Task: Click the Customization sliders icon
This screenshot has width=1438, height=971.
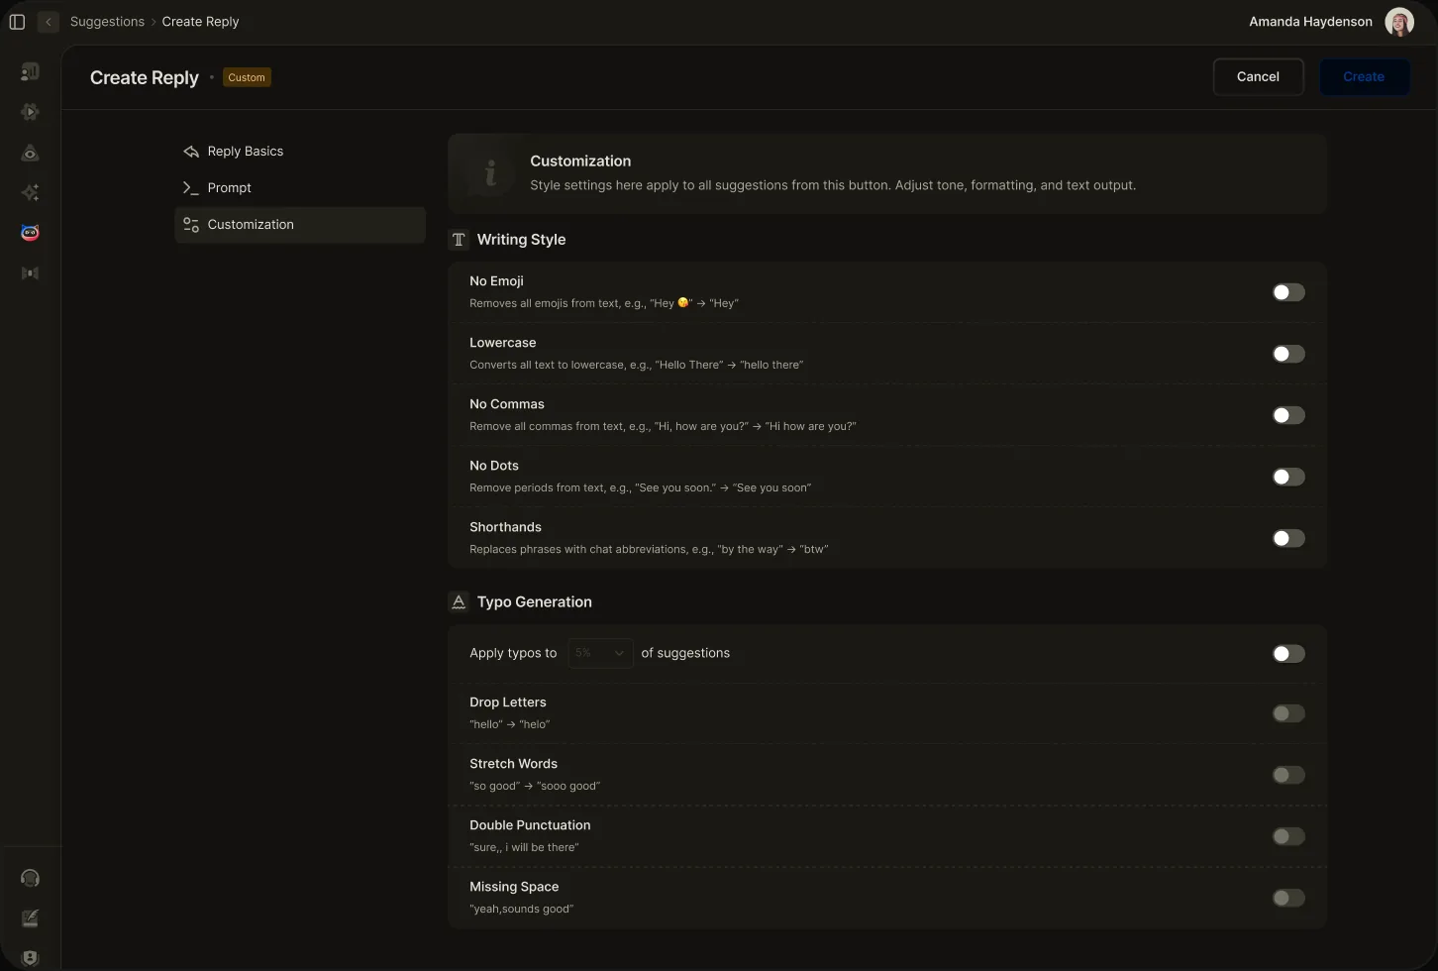Action: [191, 225]
